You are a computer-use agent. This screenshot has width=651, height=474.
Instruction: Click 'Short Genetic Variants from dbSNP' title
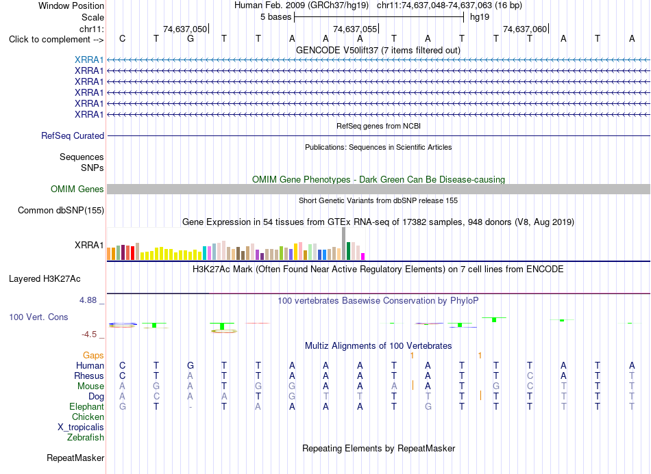pyautogui.click(x=378, y=200)
